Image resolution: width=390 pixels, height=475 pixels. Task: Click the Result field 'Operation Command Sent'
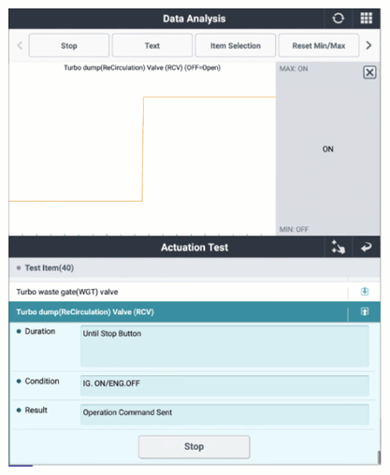pyautogui.click(x=224, y=414)
